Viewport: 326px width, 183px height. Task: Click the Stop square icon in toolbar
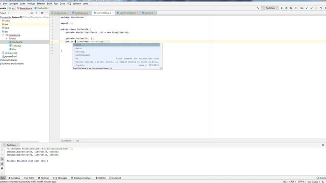coord(295,8)
